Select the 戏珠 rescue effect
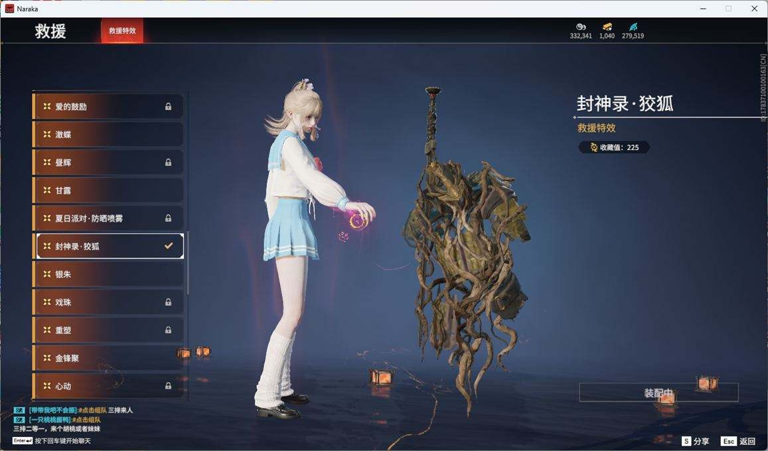Image resolution: width=768 pixels, height=451 pixels. [x=108, y=302]
